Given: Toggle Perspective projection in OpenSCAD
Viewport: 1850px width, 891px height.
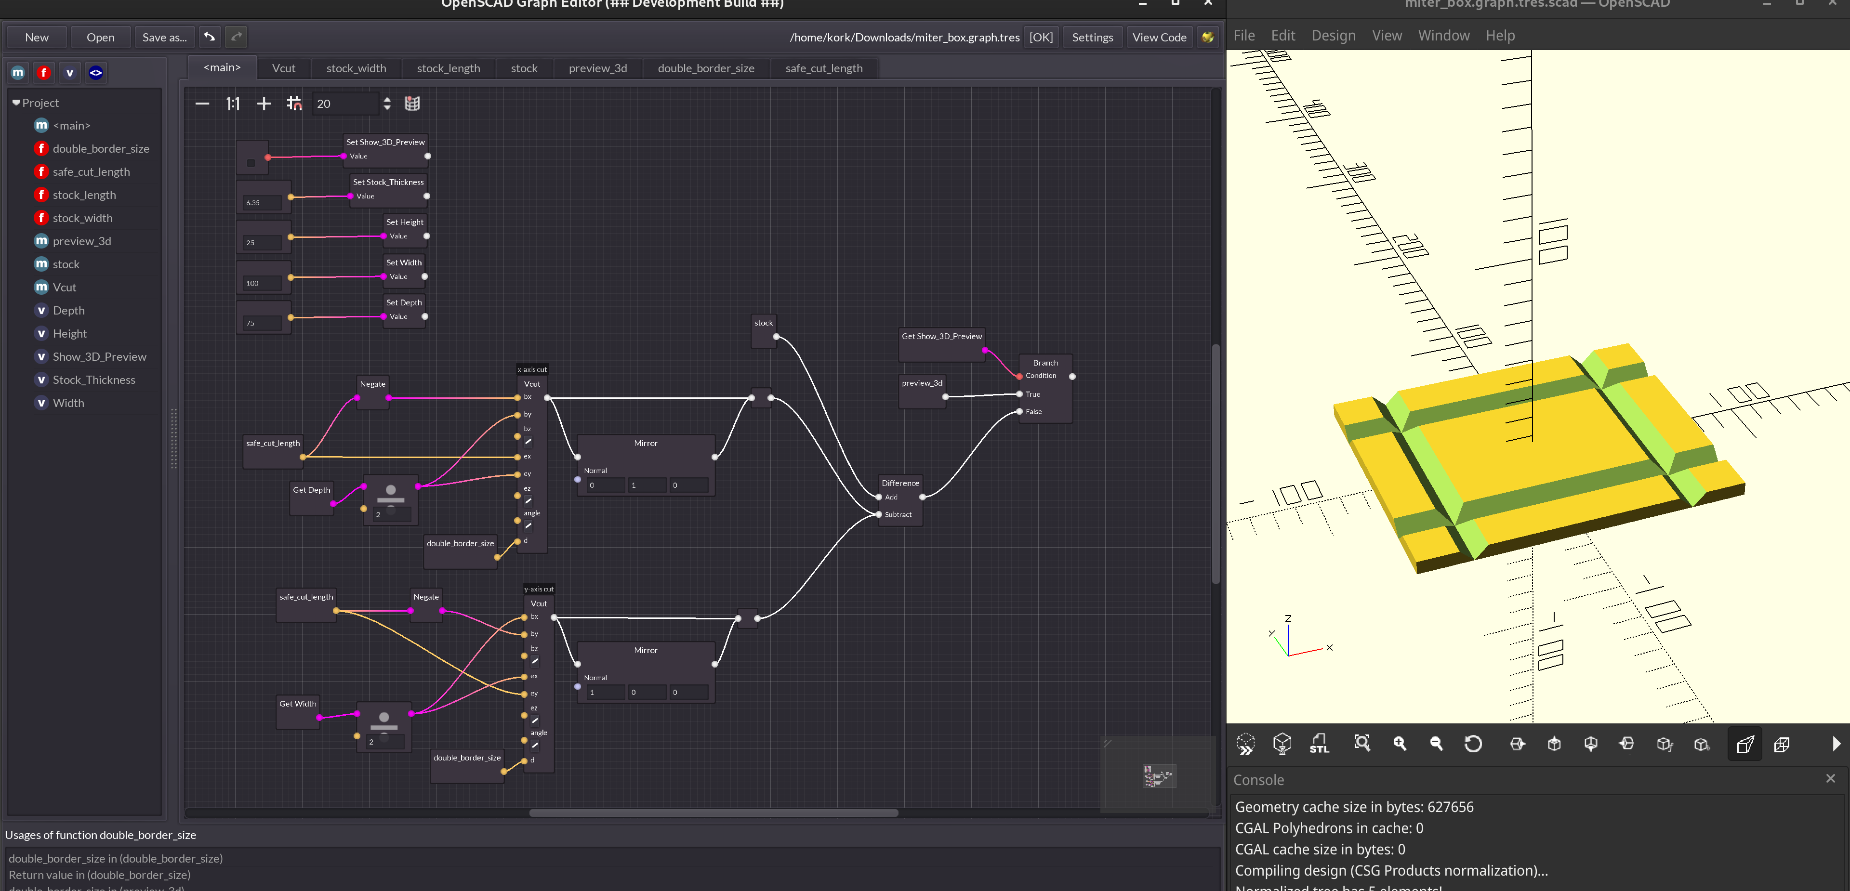Looking at the screenshot, I should tap(1744, 744).
